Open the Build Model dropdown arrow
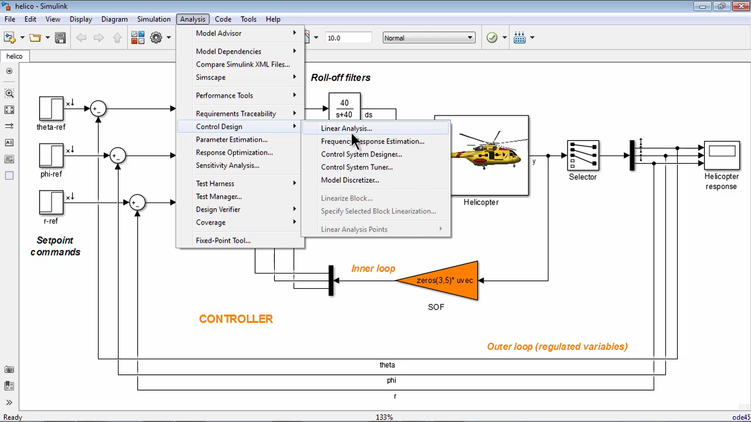 [x=532, y=38]
